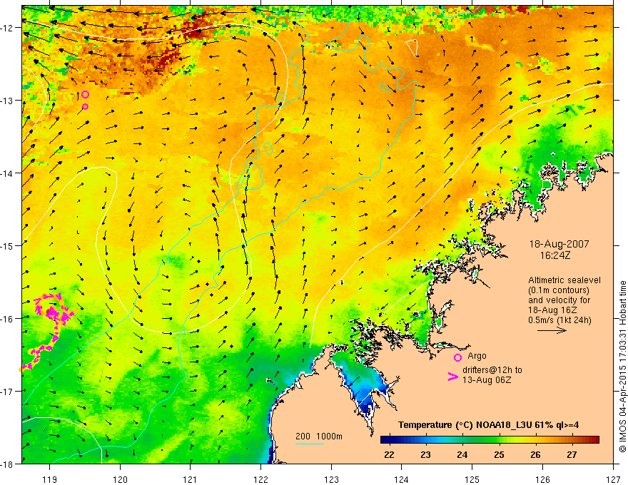Click the dark blue end of the color bar
Image resolution: width=628 pixels, height=485 pixels.
tap(385, 440)
